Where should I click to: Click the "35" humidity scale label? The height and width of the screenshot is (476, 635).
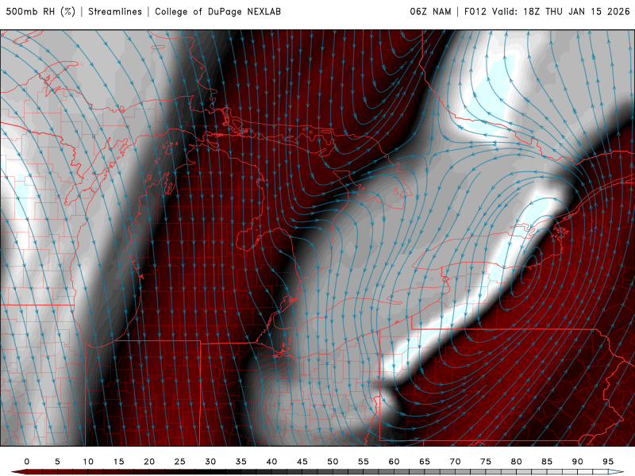(x=241, y=462)
